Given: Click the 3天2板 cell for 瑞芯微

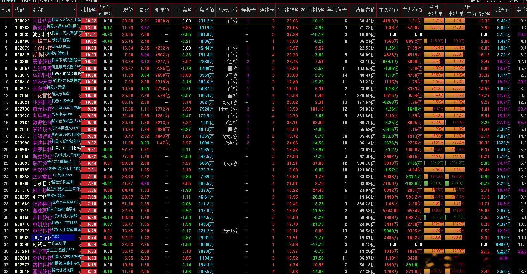Looking at the screenshot, I should 230,163.
